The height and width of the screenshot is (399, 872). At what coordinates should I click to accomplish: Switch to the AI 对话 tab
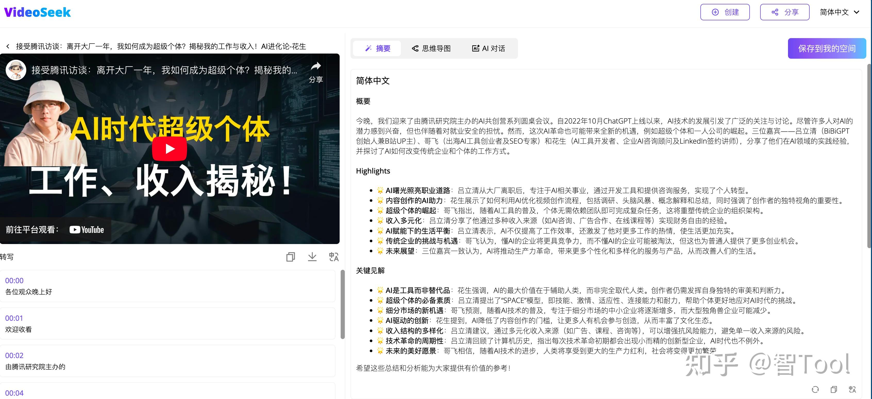click(488, 48)
